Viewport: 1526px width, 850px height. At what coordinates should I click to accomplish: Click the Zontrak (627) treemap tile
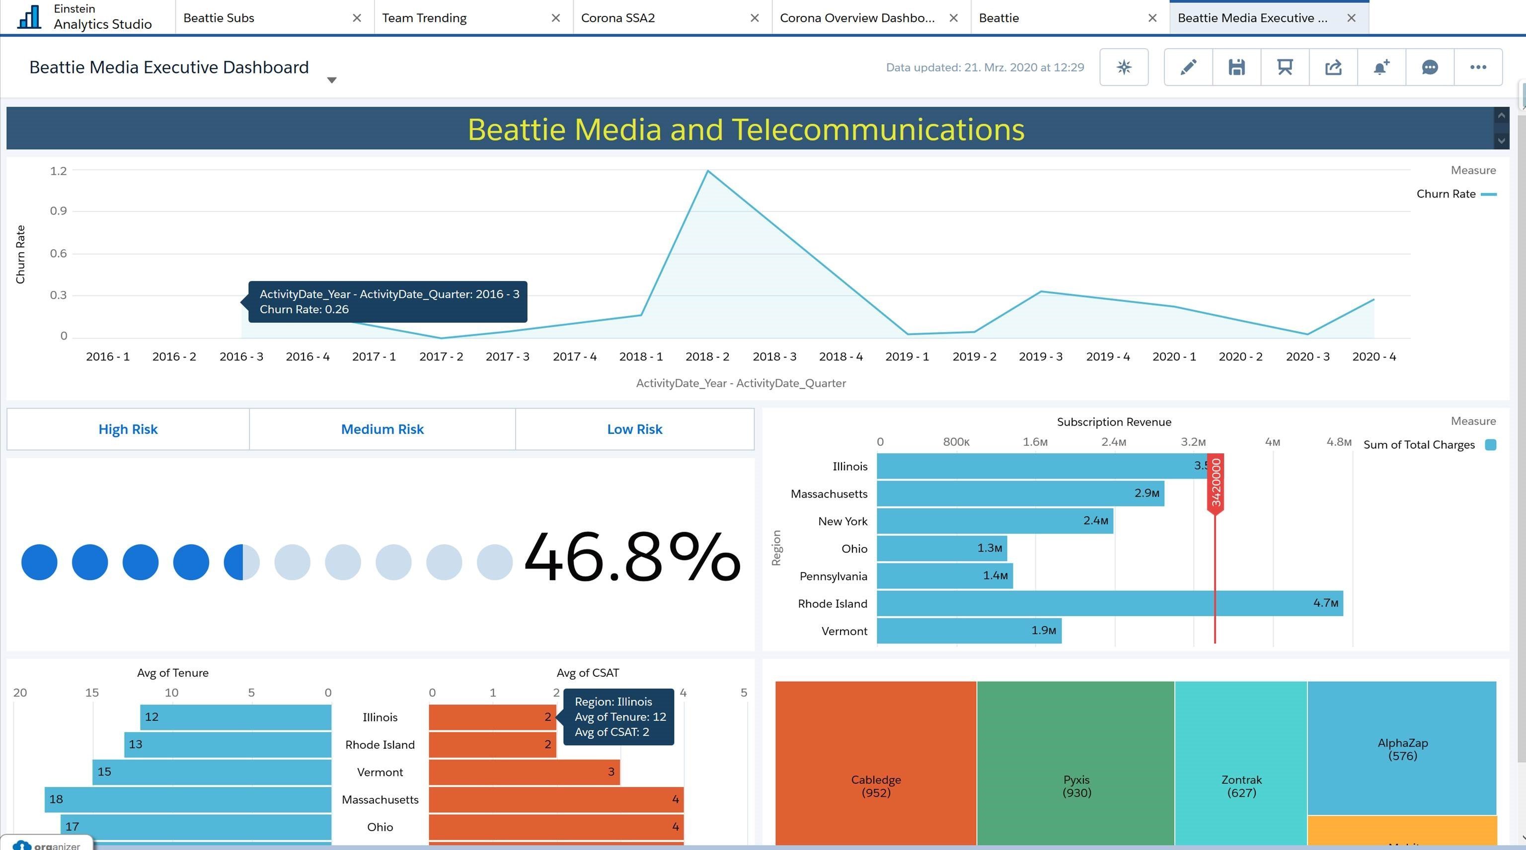tap(1241, 764)
